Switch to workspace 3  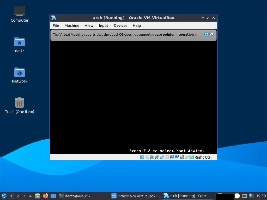click(24, 196)
